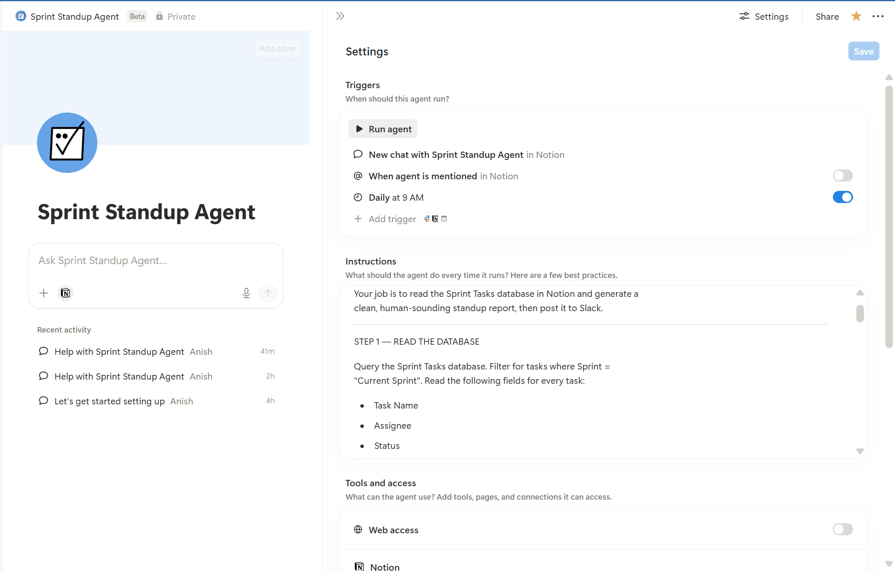
Task: Click the send arrow button
Action: 268,293
